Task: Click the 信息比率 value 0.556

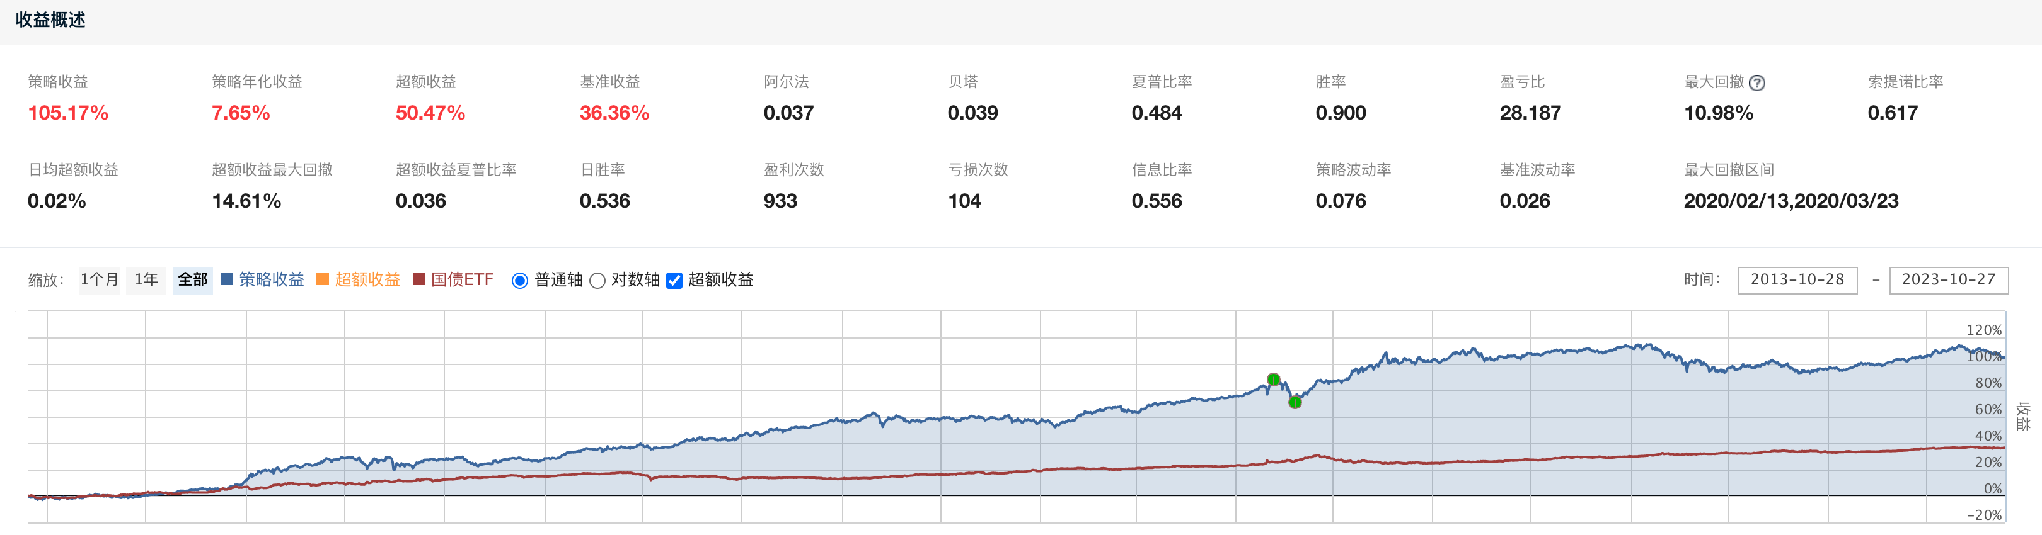Action: coord(1157,201)
